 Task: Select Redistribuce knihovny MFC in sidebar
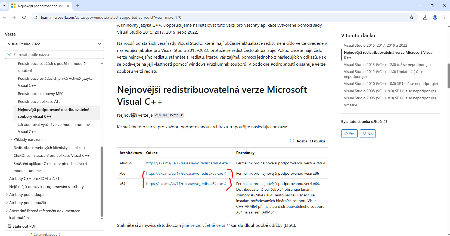point(41,94)
